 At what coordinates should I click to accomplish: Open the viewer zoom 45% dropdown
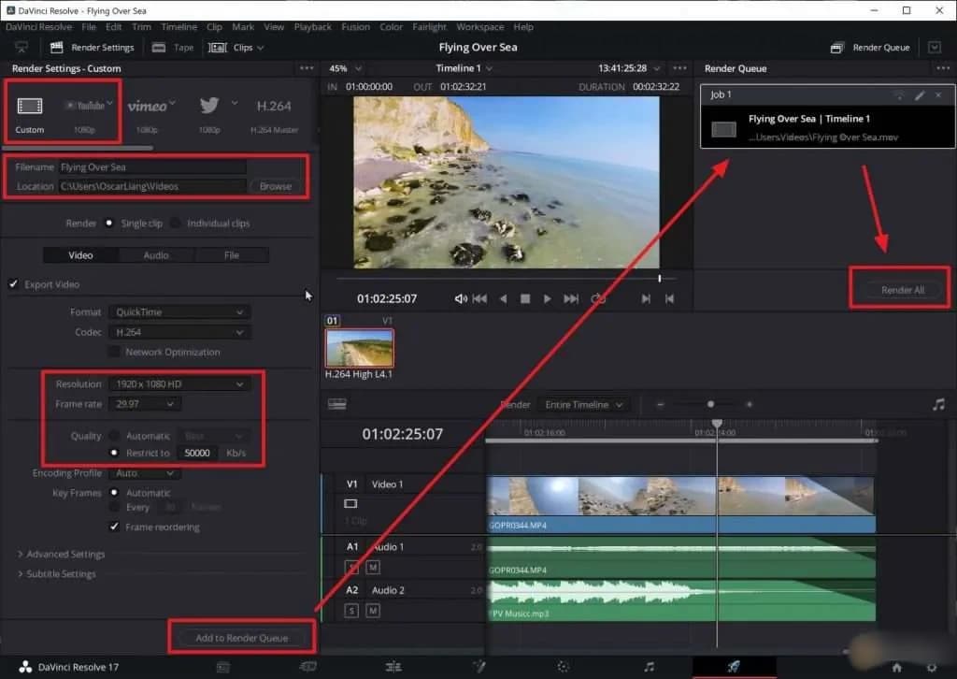pos(345,68)
